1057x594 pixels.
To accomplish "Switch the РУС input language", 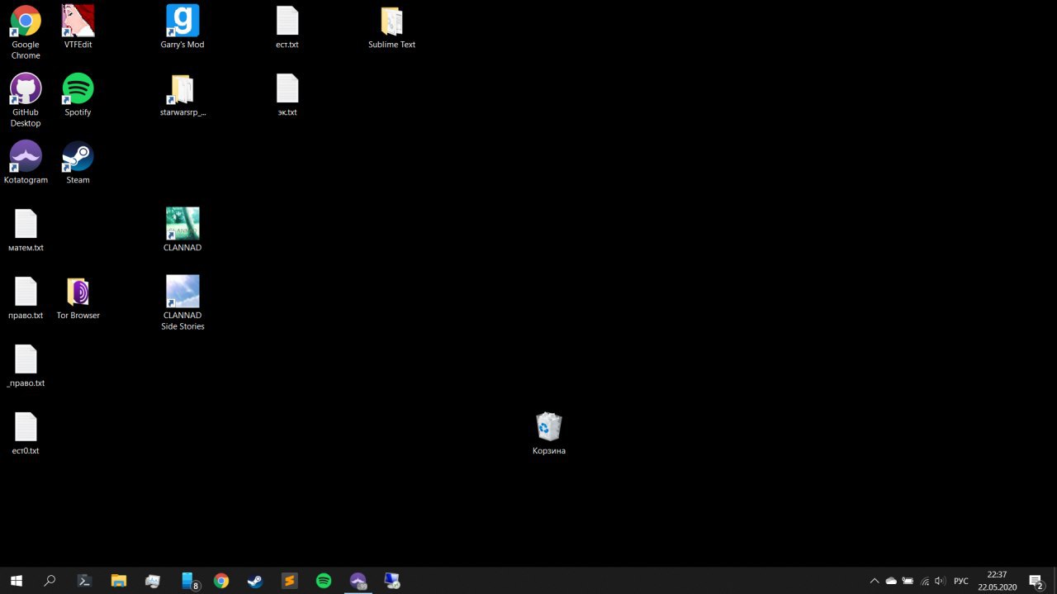I will [961, 581].
